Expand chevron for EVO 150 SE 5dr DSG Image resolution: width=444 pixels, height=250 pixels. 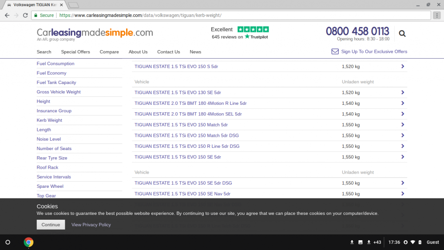click(402, 183)
